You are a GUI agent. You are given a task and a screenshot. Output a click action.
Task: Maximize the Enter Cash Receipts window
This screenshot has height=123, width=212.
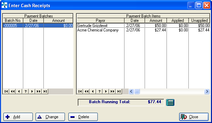pos(199,5)
